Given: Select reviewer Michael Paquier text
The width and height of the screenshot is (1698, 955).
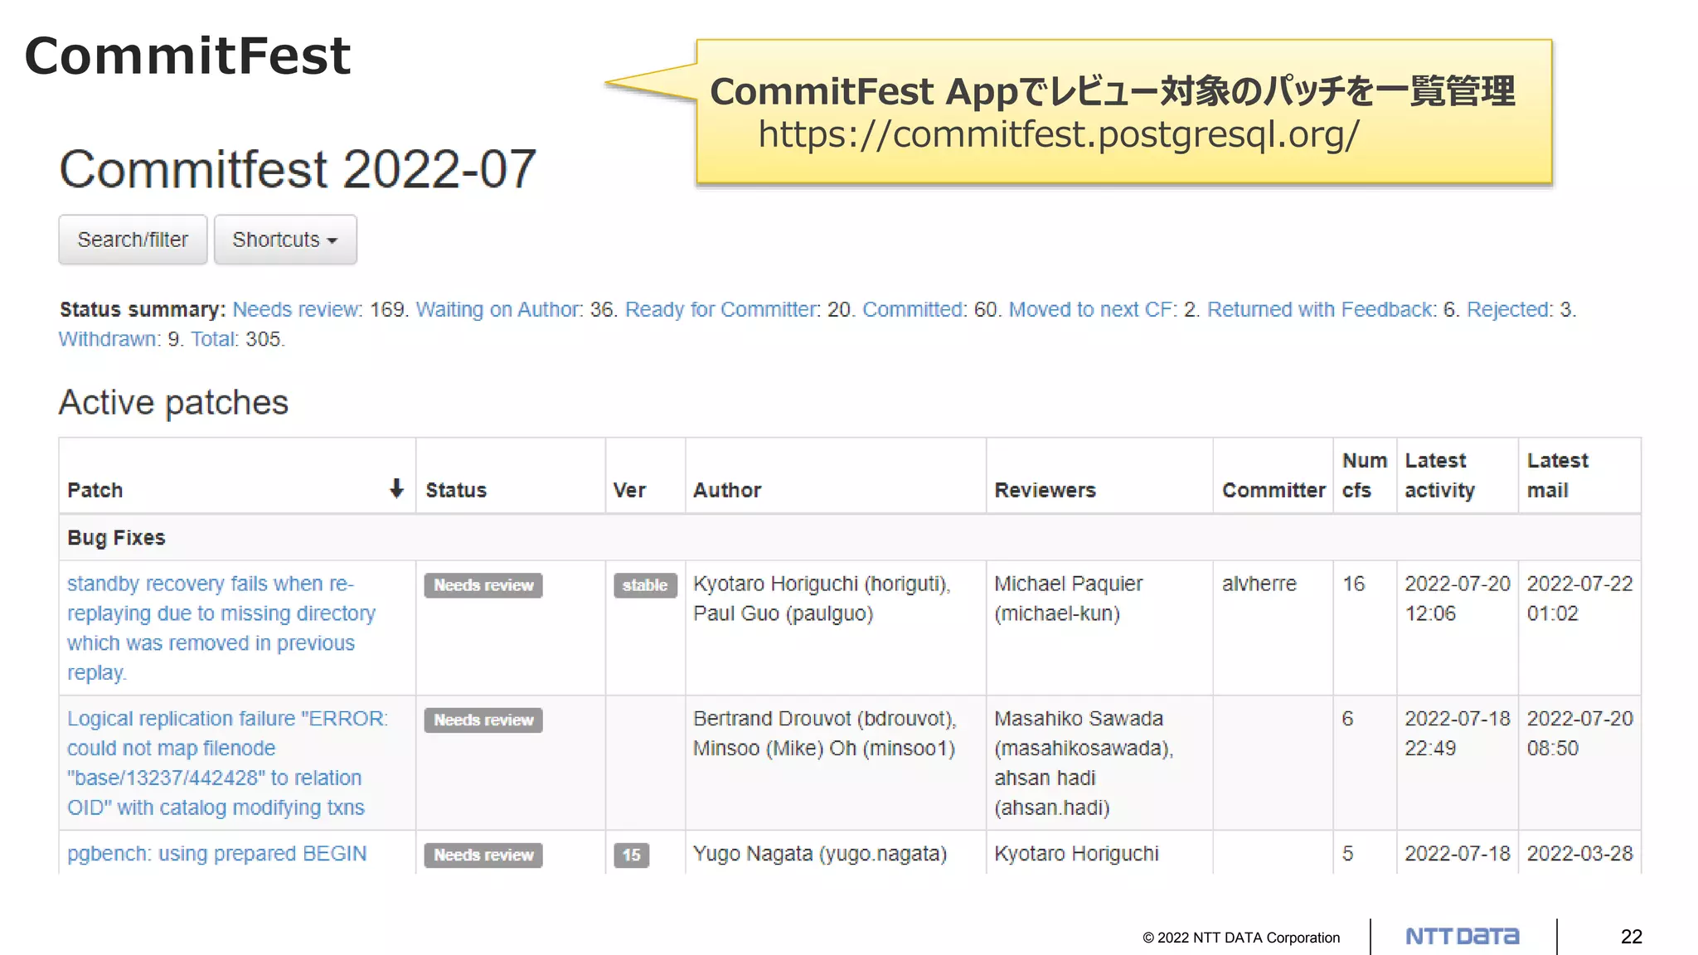Looking at the screenshot, I should point(1068,584).
